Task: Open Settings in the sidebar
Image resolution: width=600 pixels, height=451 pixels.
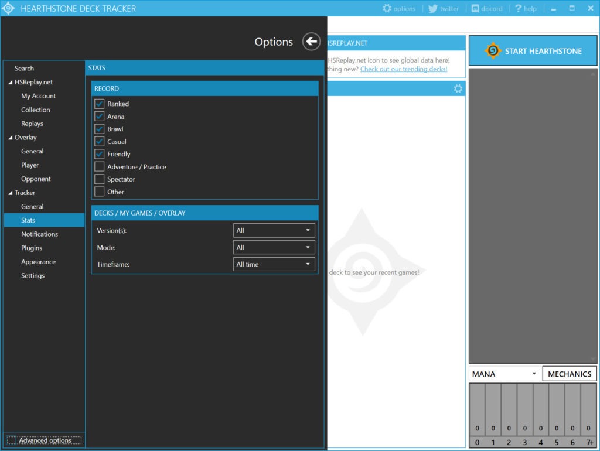Action: click(x=33, y=275)
